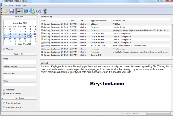The width and height of the screenshot is (173, 116).
Task: Open log file with folder icon
Action: pos(5,11)
